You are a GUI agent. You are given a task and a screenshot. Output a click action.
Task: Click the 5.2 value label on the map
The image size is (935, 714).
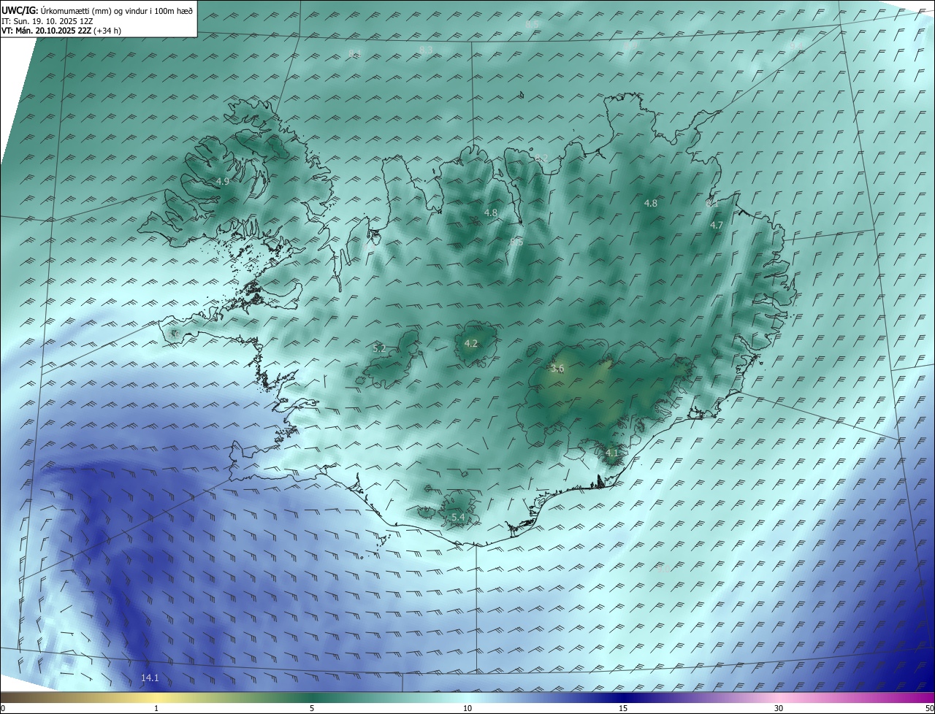(x=379, y=349)
